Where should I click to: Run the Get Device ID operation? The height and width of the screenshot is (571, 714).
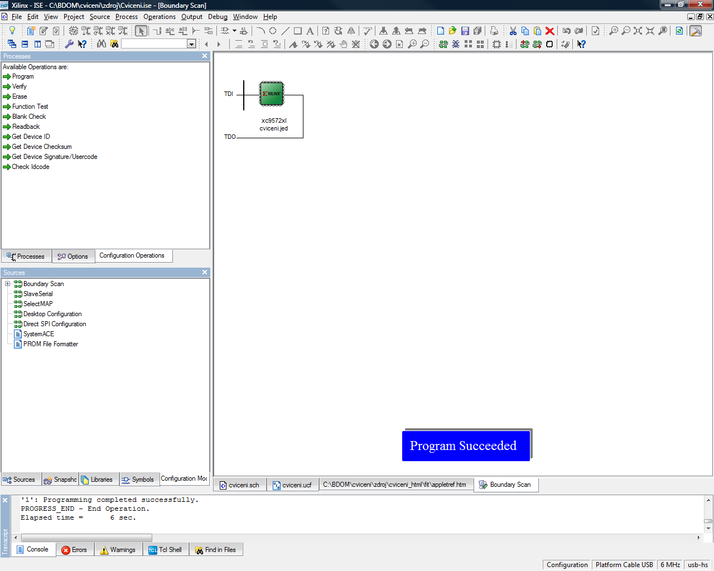click(x=26, y=137)
